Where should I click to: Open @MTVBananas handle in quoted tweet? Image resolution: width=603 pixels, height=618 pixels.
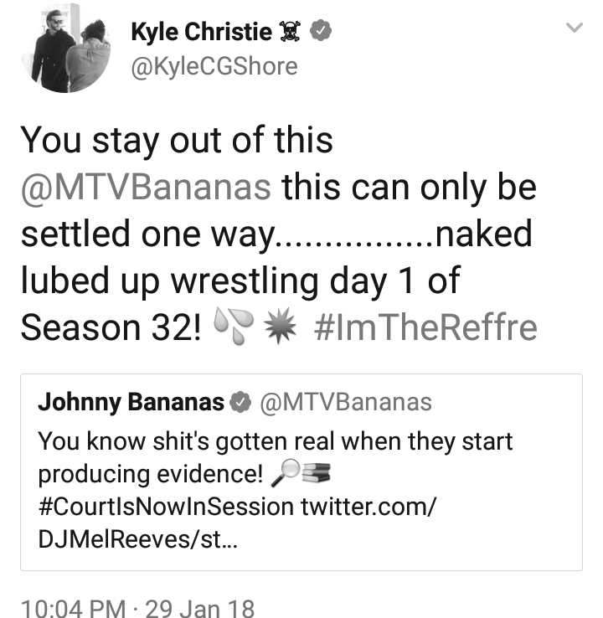(346, 402)
